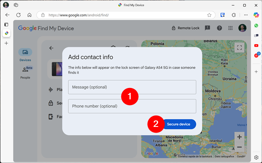Screen dimensions: 262x163
Task: Open the help question mark icon
Action: 220,28
